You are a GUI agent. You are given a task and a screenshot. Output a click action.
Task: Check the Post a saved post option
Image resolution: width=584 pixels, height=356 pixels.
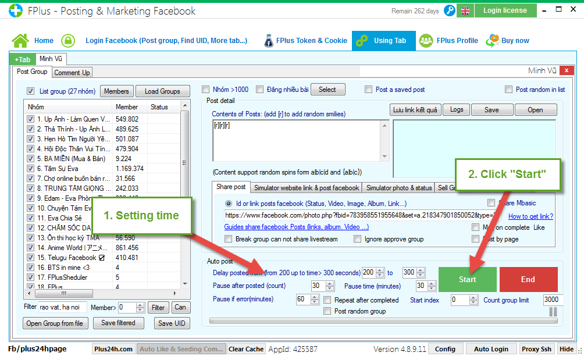pos(368,90)
